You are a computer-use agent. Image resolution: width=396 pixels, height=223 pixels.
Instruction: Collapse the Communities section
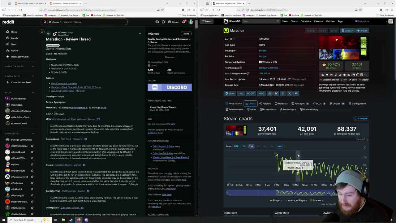point(33,133)
